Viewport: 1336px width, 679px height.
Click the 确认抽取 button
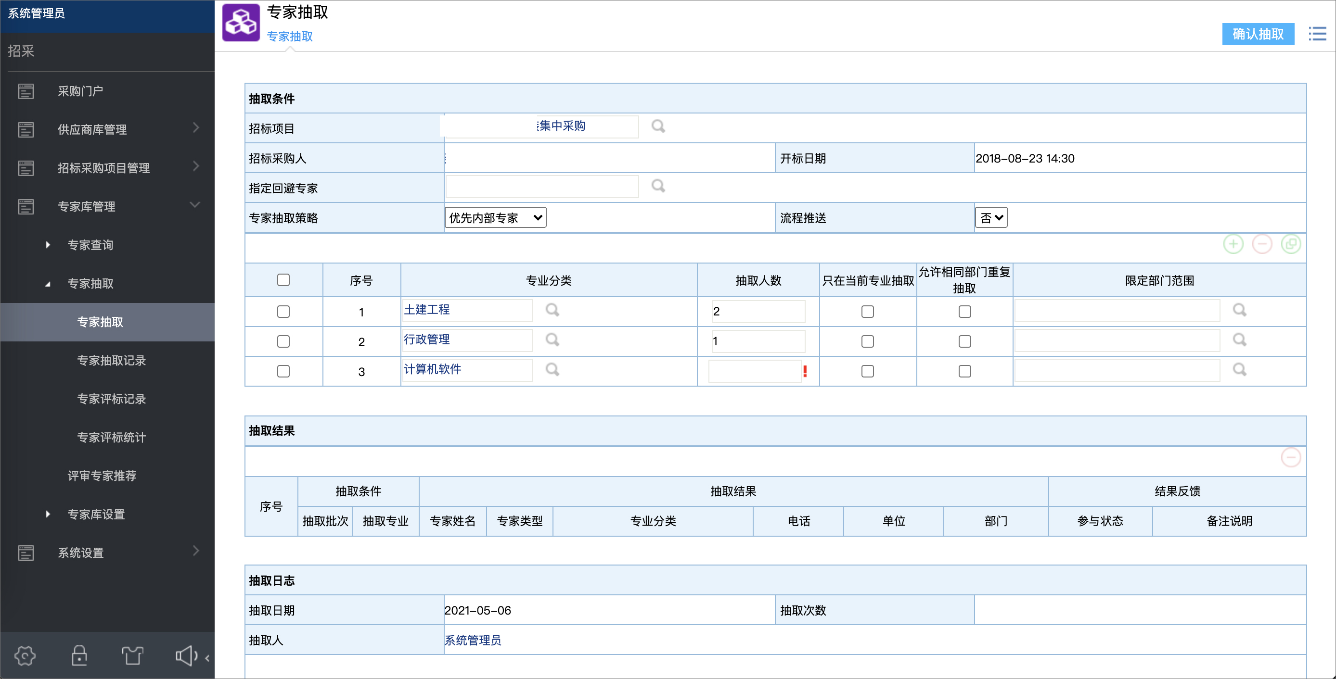click(1258, 34)
